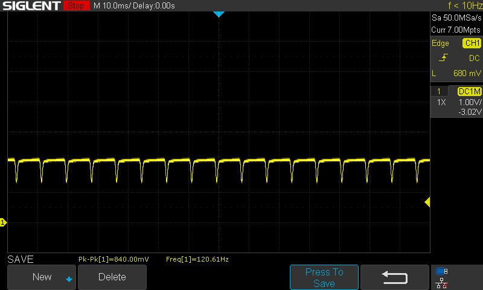Click Freq[1]=120.61Hz measurement
This screenshot has height=290, width=483.
click(197, 259)
